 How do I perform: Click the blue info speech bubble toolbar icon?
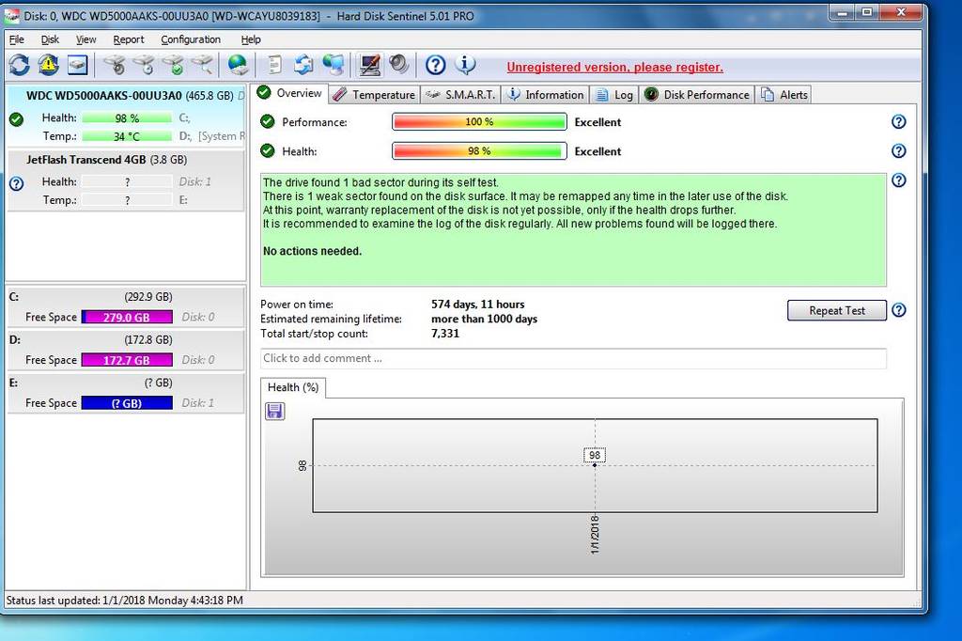pos(465,65)
